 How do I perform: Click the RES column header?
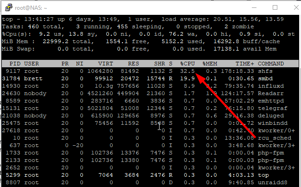[134, 64]
